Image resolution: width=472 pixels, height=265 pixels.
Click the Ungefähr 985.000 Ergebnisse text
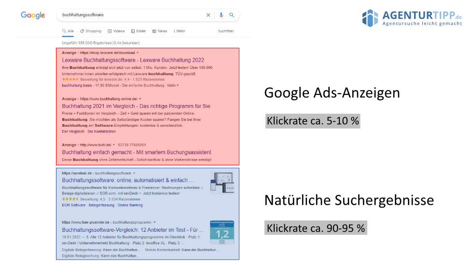coord(101,43)
